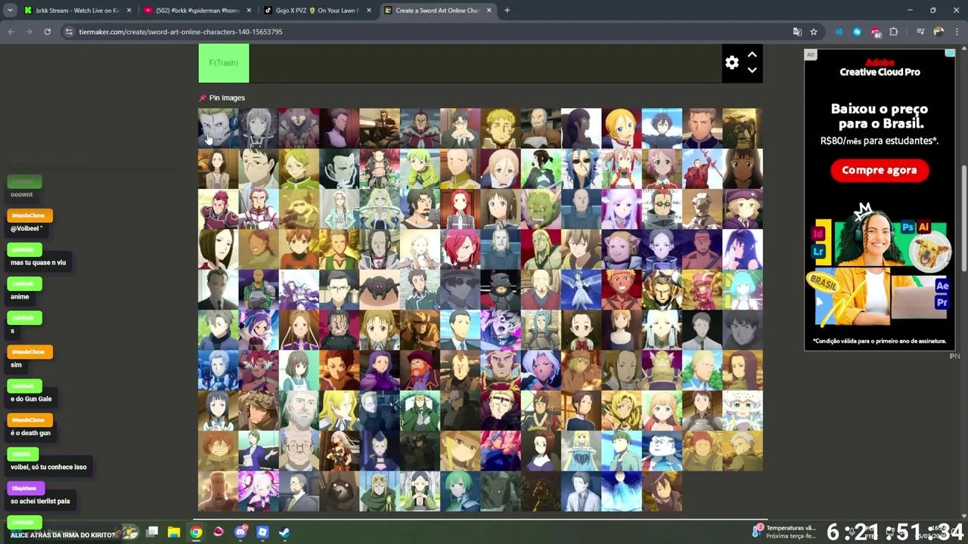Click the blue circular extension icon
This screenshot has height=544, width=968.
(x=857, y=32)
